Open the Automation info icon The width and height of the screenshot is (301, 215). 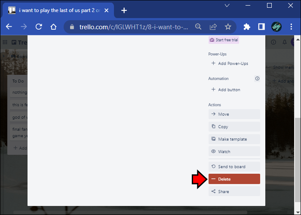(257, 79)
